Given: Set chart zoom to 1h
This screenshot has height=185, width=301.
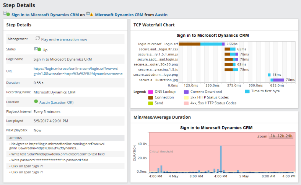Looking at the screenshot, I should point(273,136).
